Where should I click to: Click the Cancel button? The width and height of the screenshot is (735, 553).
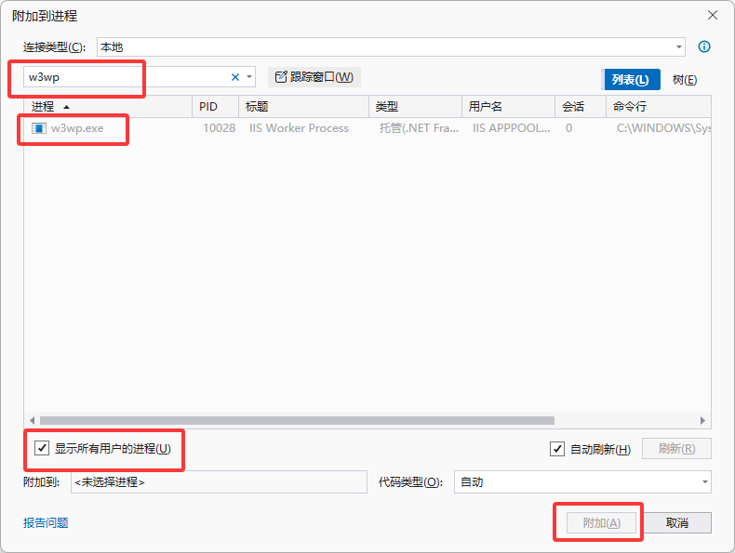pyautogui.click(x=676, y=523)
